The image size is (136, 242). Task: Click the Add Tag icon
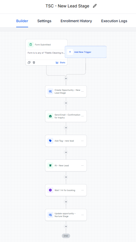coord(50,141)
